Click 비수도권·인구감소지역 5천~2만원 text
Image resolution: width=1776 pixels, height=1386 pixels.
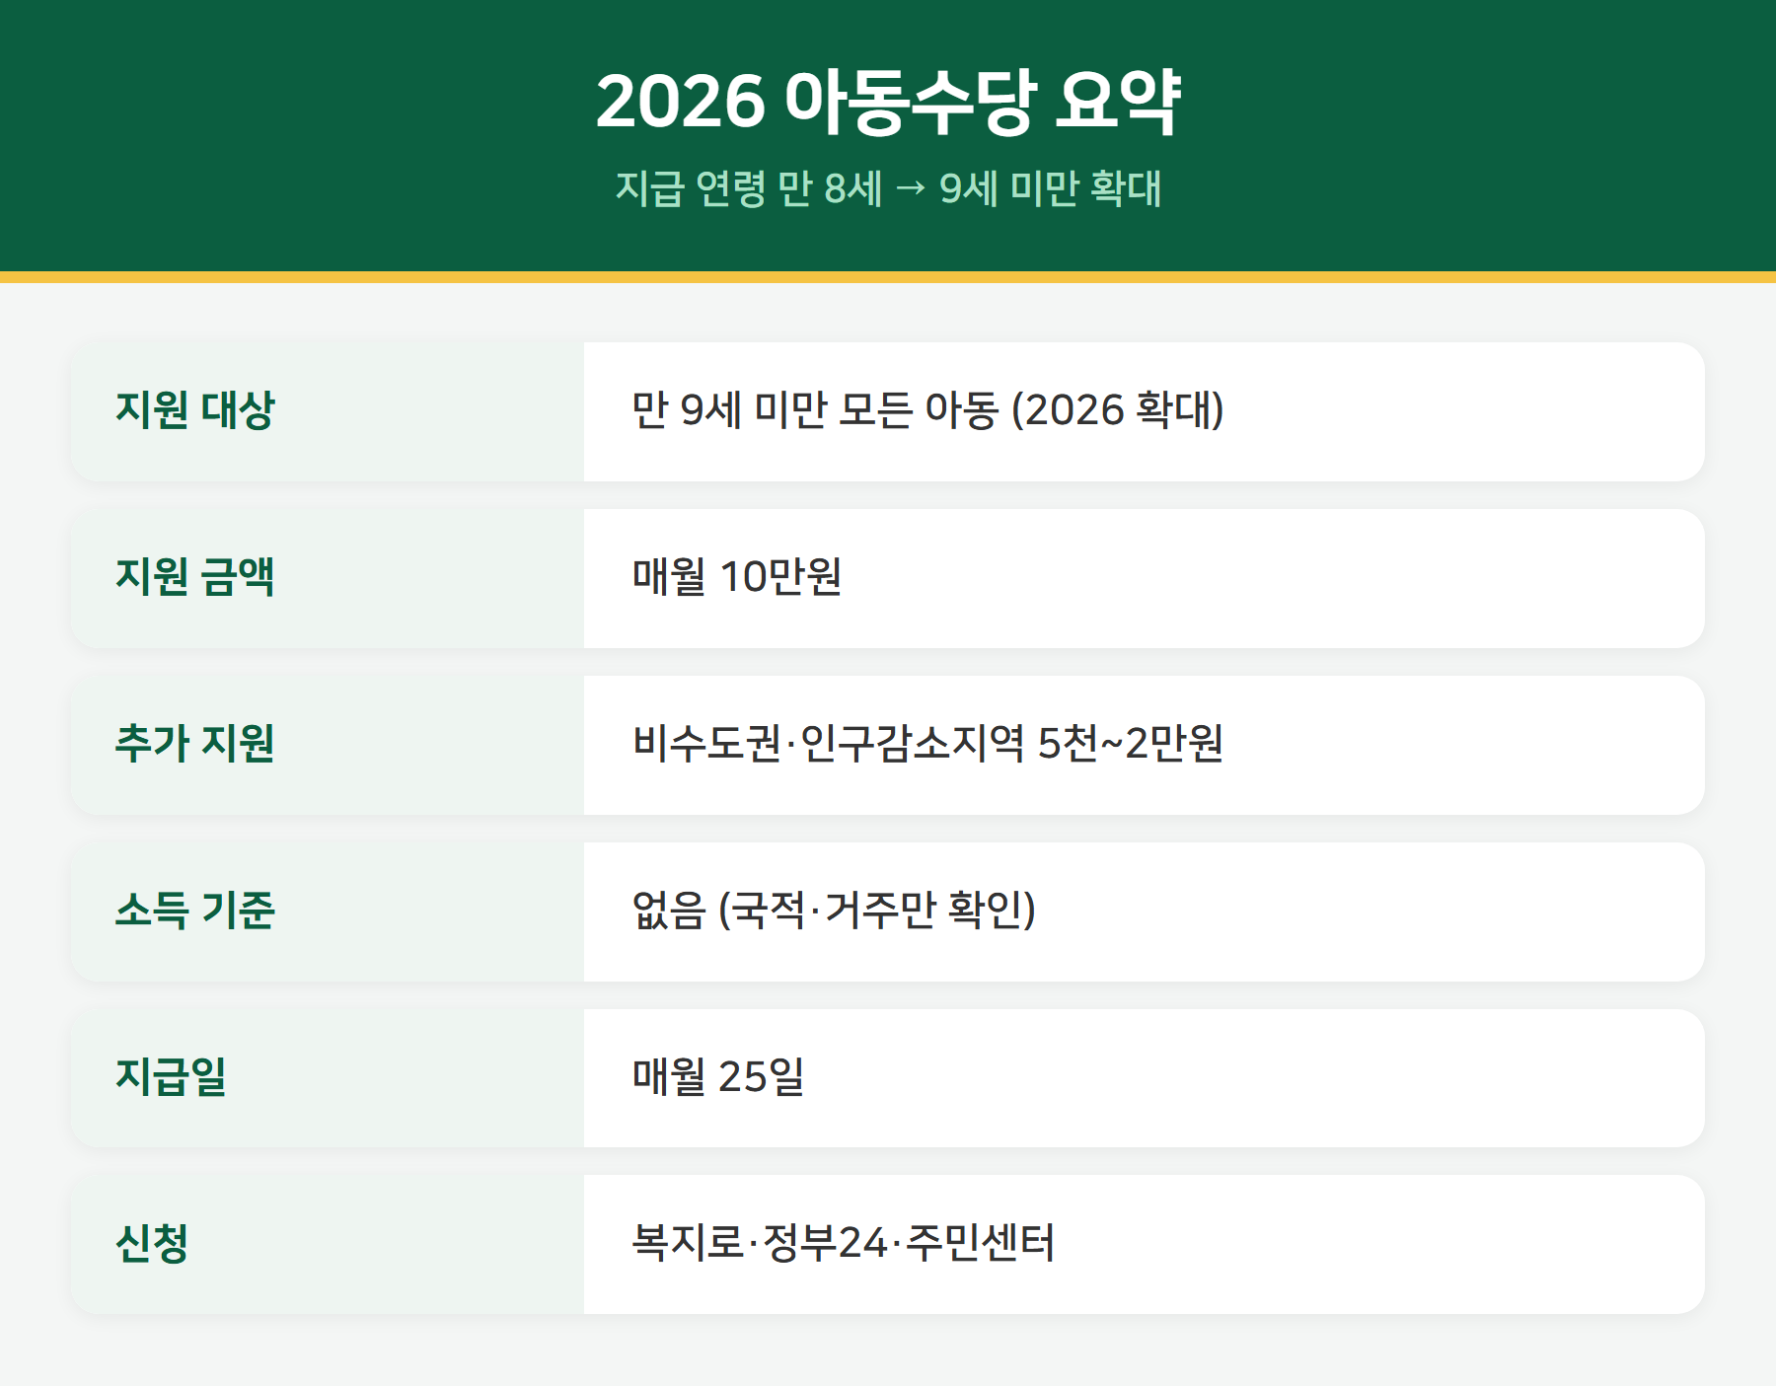coord(927,744)
